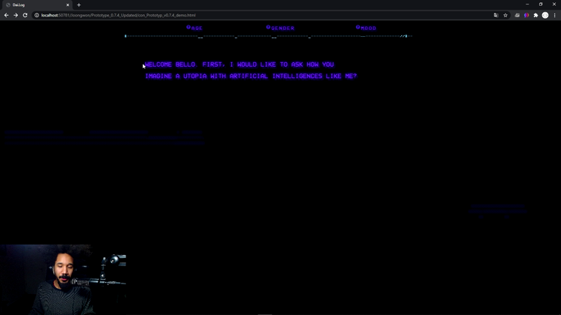
Task: Reload the page with the refresh icon
Action: pos(25,15)
